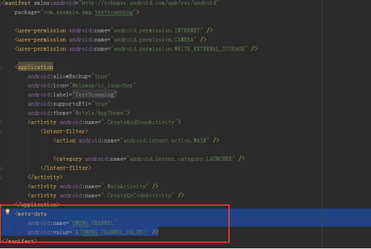371x249 pixels.
Task: Click the @style/AppTheme value
Action: (99, 113)
